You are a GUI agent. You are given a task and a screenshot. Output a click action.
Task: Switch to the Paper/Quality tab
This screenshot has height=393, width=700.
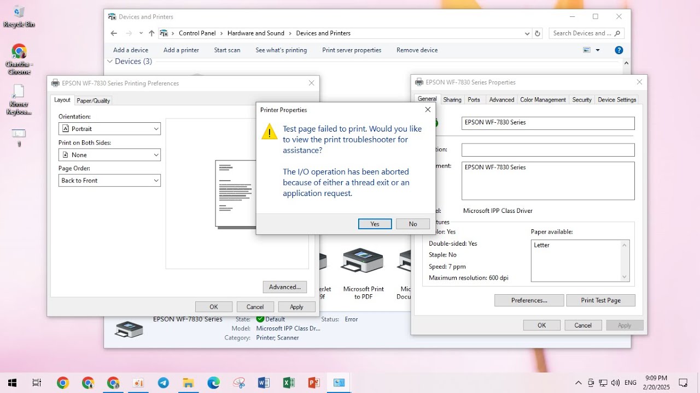point(94,100)
